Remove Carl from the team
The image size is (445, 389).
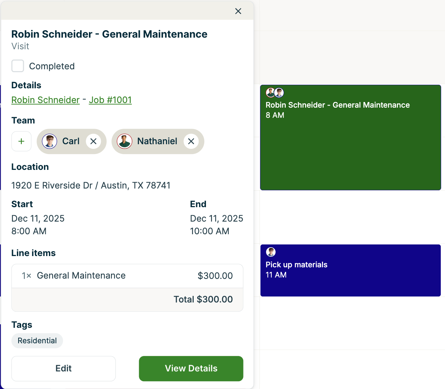93,141
